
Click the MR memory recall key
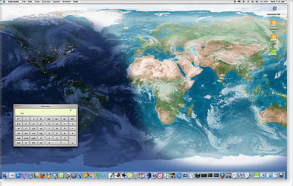pos(72,119)
